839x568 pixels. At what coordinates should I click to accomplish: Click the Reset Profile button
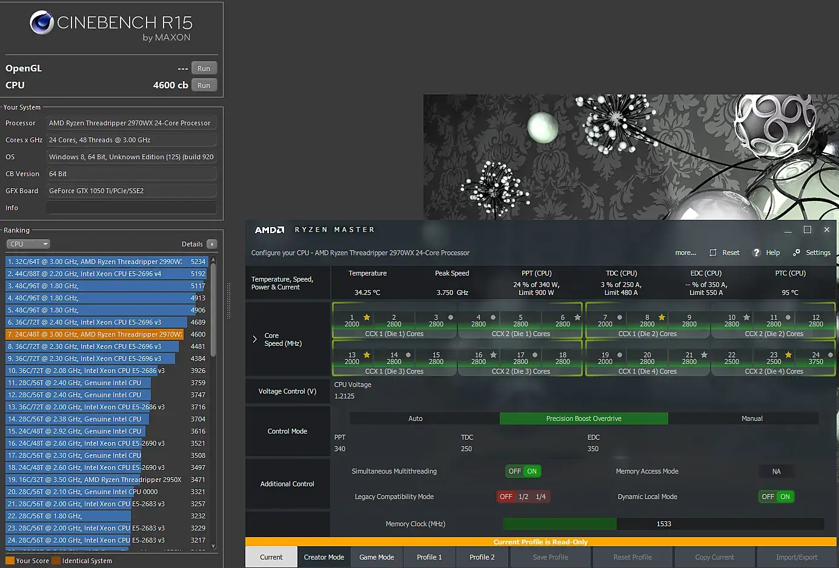(x=633, y=557)
